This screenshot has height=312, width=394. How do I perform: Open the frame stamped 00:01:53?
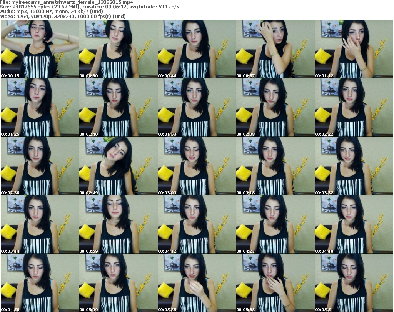click(197, 107)
